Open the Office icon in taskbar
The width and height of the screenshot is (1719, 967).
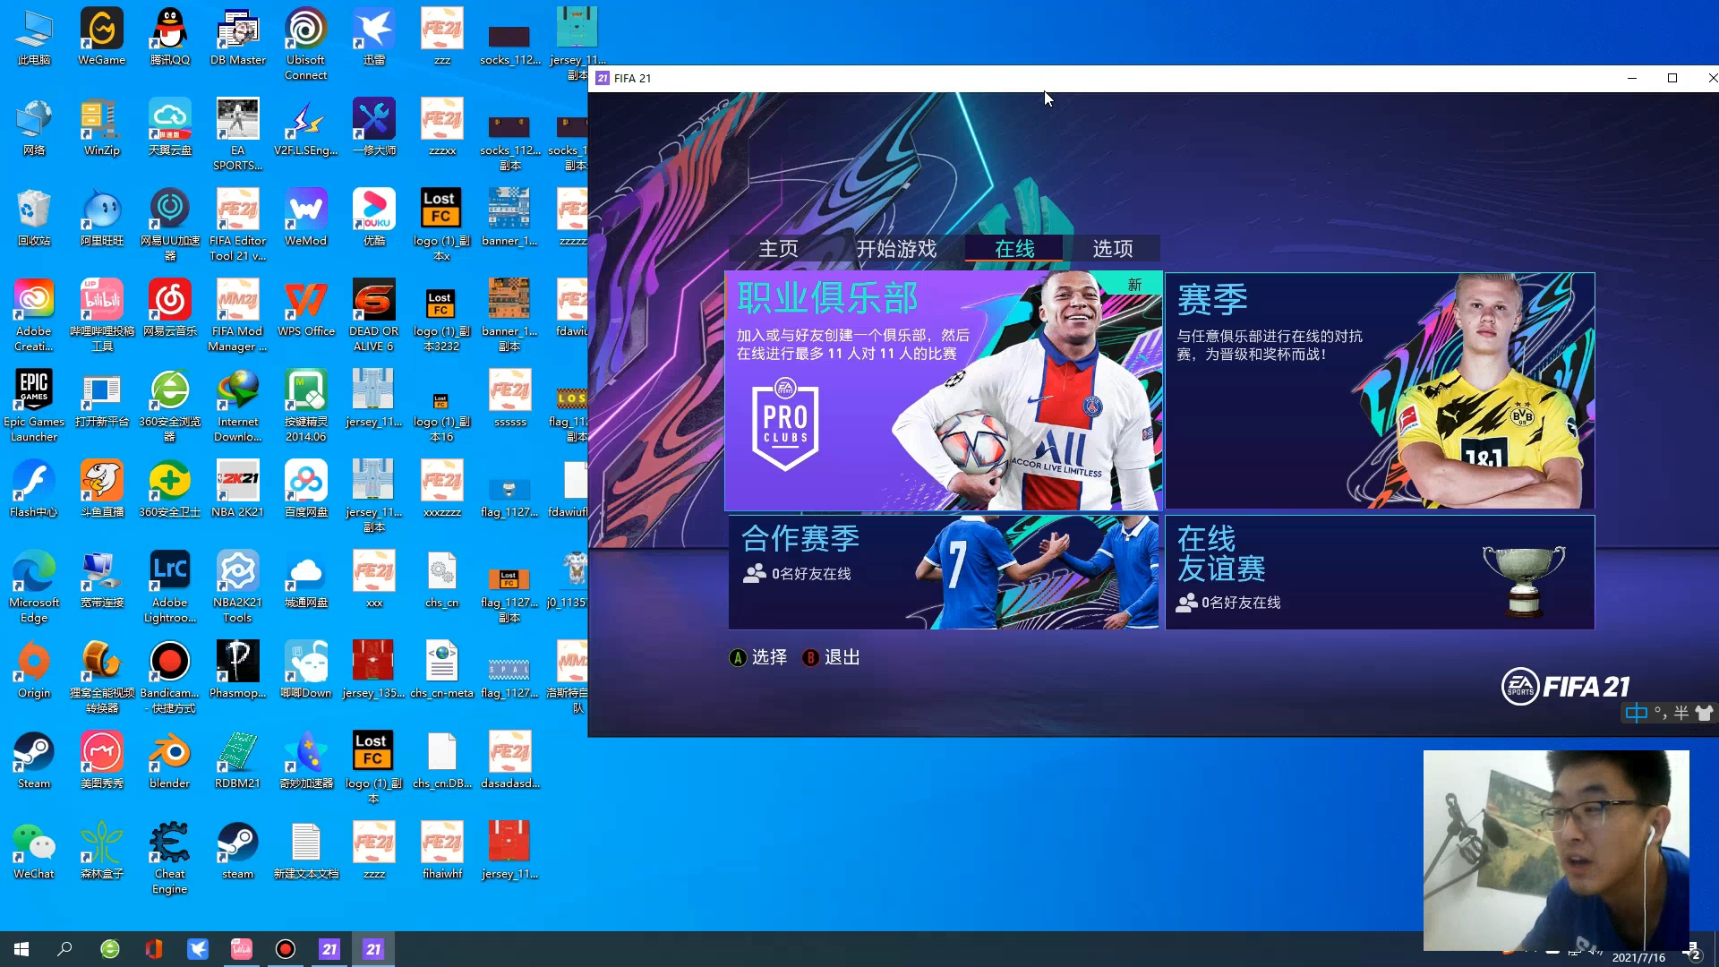point(154,949)
